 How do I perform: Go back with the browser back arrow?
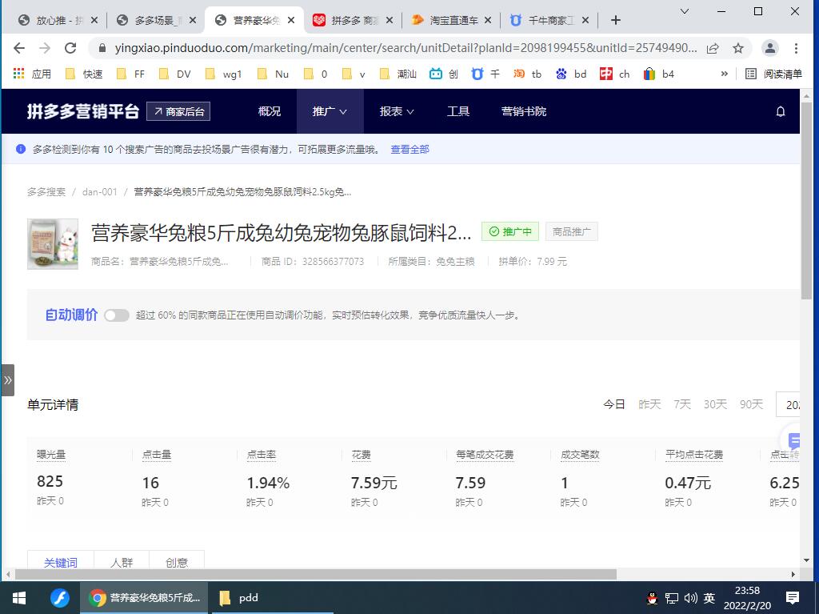coord(19,48)
